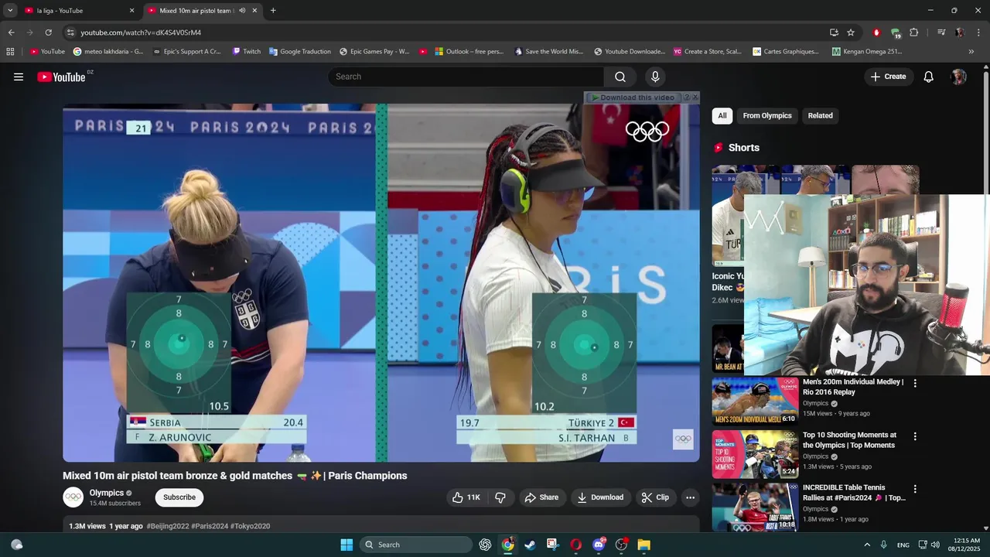Share the video
Screen dimensions: 990x557
click(541, 497)
